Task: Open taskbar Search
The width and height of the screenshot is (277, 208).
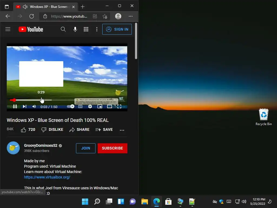Action: point(97,201)
